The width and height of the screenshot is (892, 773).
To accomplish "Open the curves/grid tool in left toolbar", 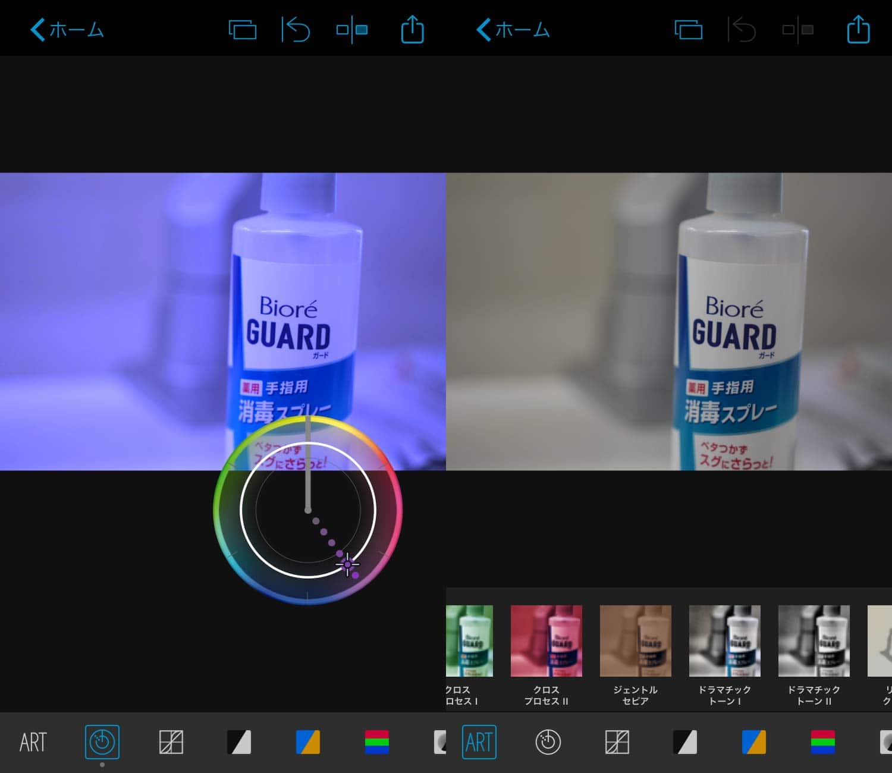I will pos(171,742).
